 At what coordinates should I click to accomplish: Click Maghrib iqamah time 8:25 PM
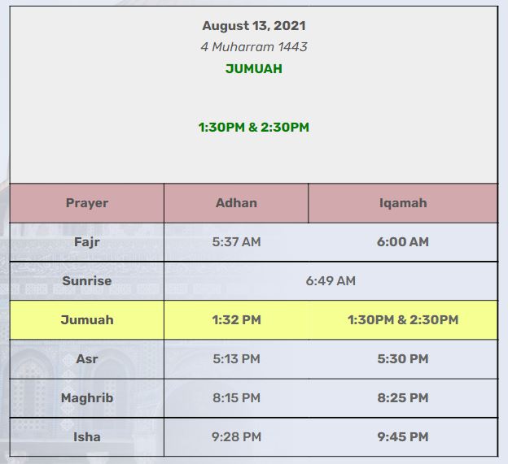pos(403,397)
